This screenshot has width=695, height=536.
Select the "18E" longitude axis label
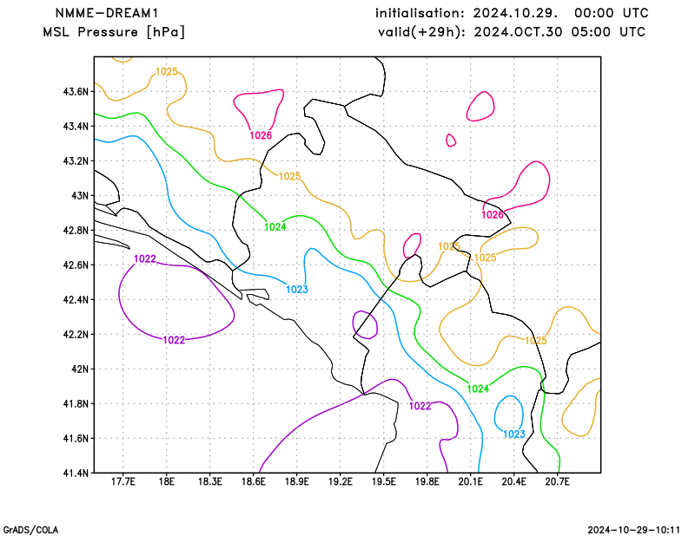(x=166, y=482)
